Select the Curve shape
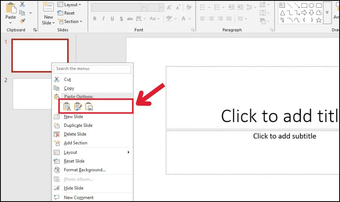This screenshot has width=340, height=202. (x=297, y=20)
